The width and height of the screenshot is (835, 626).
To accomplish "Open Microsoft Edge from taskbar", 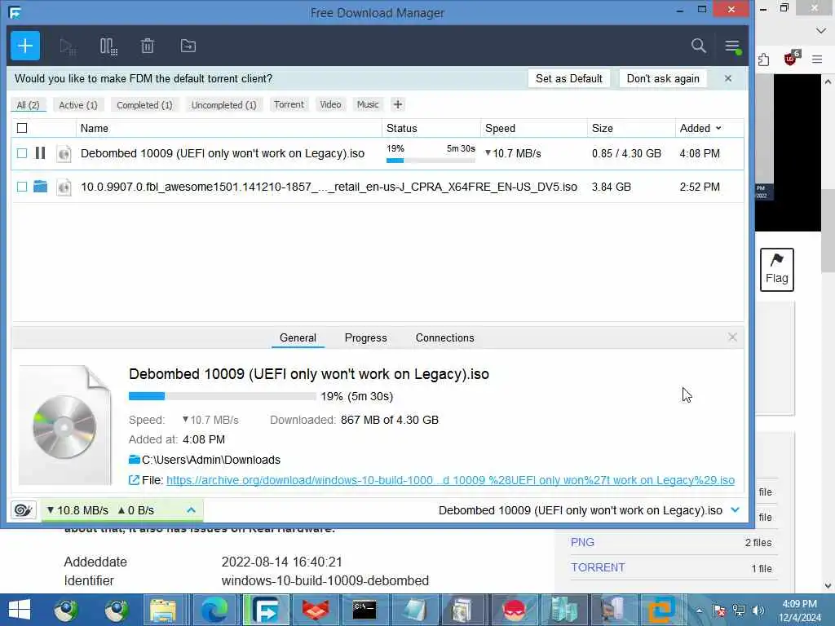I will pos(214,610).
